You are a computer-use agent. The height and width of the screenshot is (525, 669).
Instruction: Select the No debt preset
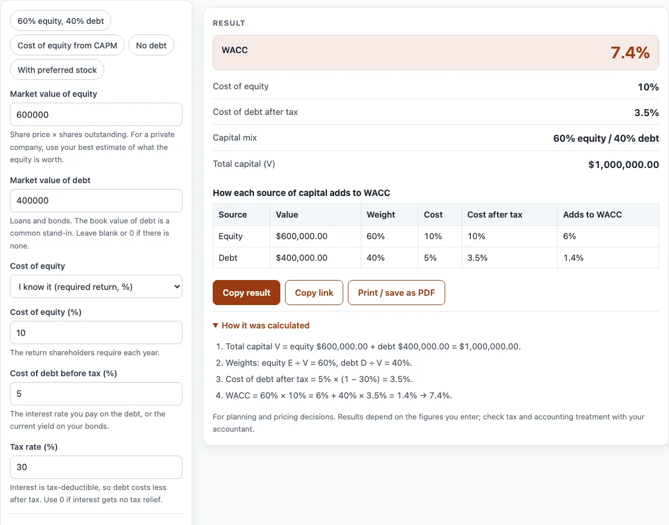pos(151,45)
